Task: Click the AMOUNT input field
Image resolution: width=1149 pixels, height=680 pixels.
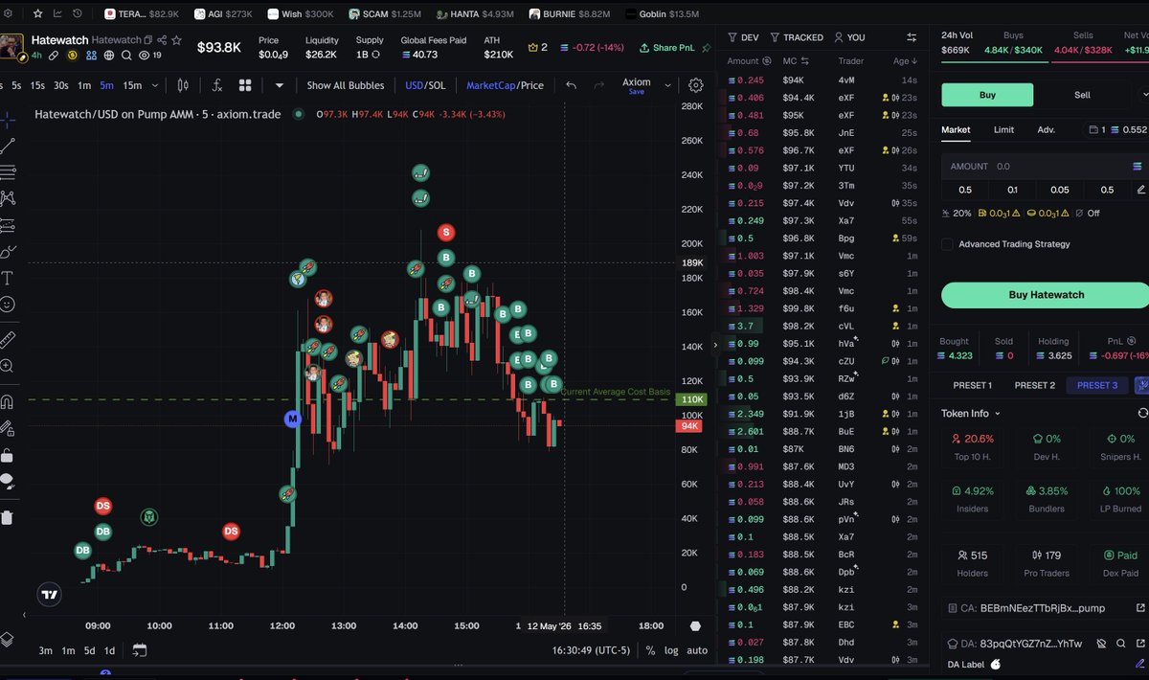Action: tap(1044, 166)
